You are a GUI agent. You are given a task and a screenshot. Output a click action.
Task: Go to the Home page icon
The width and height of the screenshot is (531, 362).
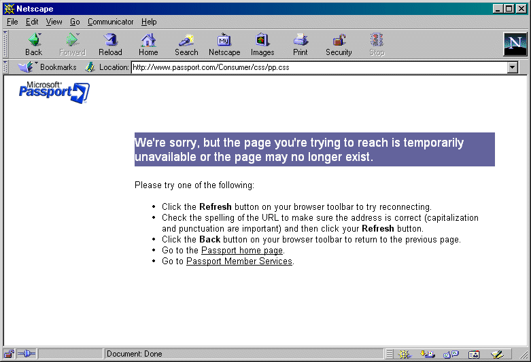pyautogui.click(x=148, y=44)
